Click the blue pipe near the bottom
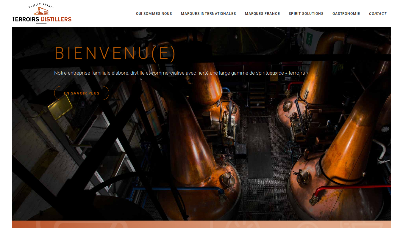Viewport: 403px width, 228px height. [x=179, y=189]
